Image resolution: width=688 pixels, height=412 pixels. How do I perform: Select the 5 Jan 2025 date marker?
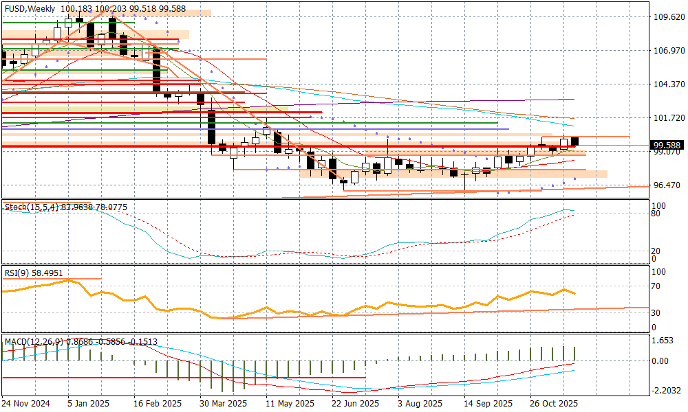[x=88, y=403]
